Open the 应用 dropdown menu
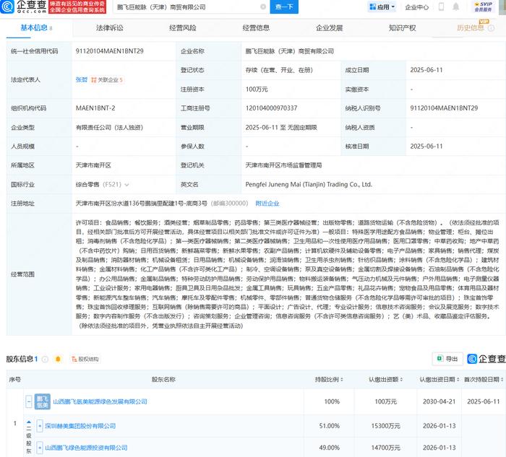This screenshot has width=506, height=457. coord(382,6)
